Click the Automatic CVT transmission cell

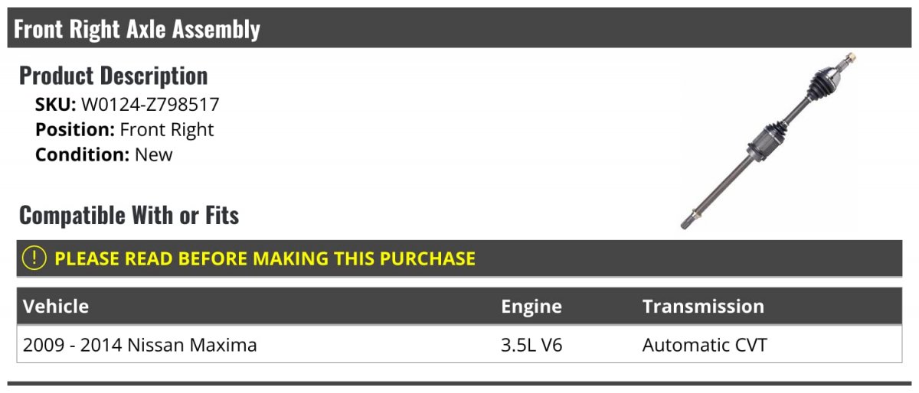(x=705, y=345)
